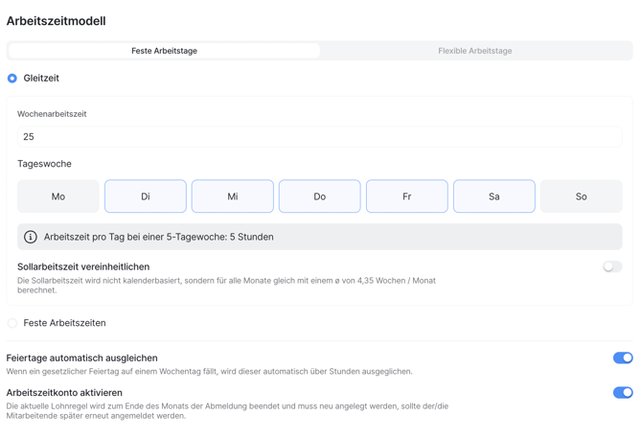
Task: Click the info icon beside the Arbeitszeit hint
Action: tap(31, 237)
